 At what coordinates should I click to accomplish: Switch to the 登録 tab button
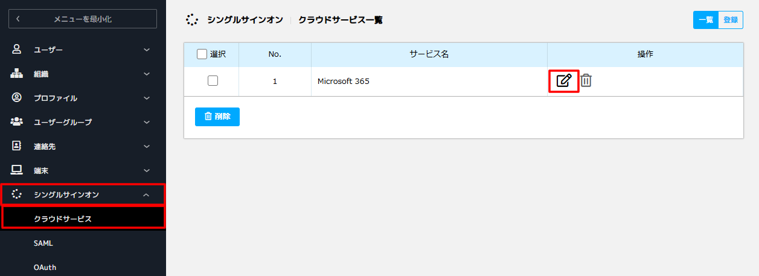coord(731,20)
